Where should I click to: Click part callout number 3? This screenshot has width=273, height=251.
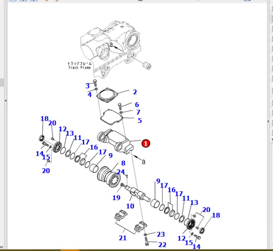tap(87, 86)
